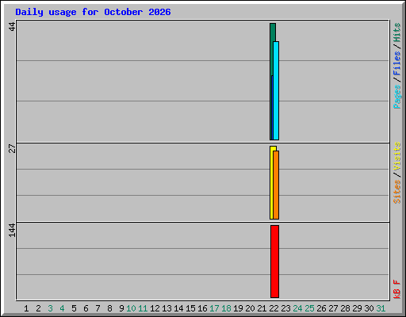Click the Visits legend label
The height and width of the screenshot is (317, 406).
(x=397, y=156)
